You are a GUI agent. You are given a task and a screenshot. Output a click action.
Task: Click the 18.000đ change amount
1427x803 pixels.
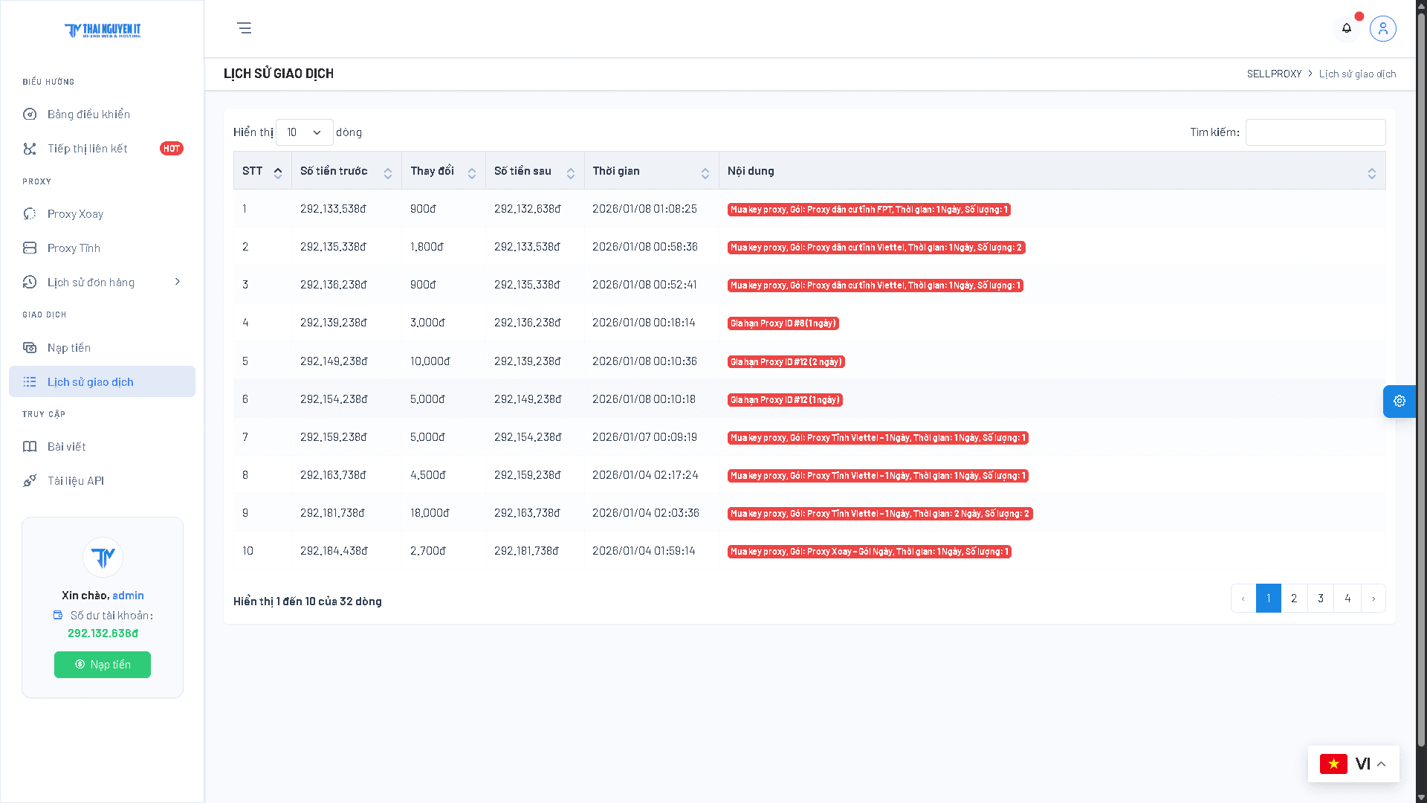430,513
